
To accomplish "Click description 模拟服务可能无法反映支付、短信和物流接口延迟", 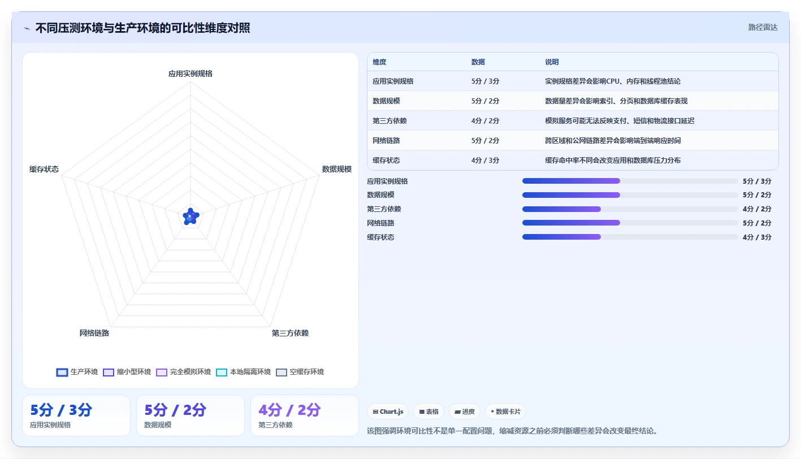I will click(620, 121).
